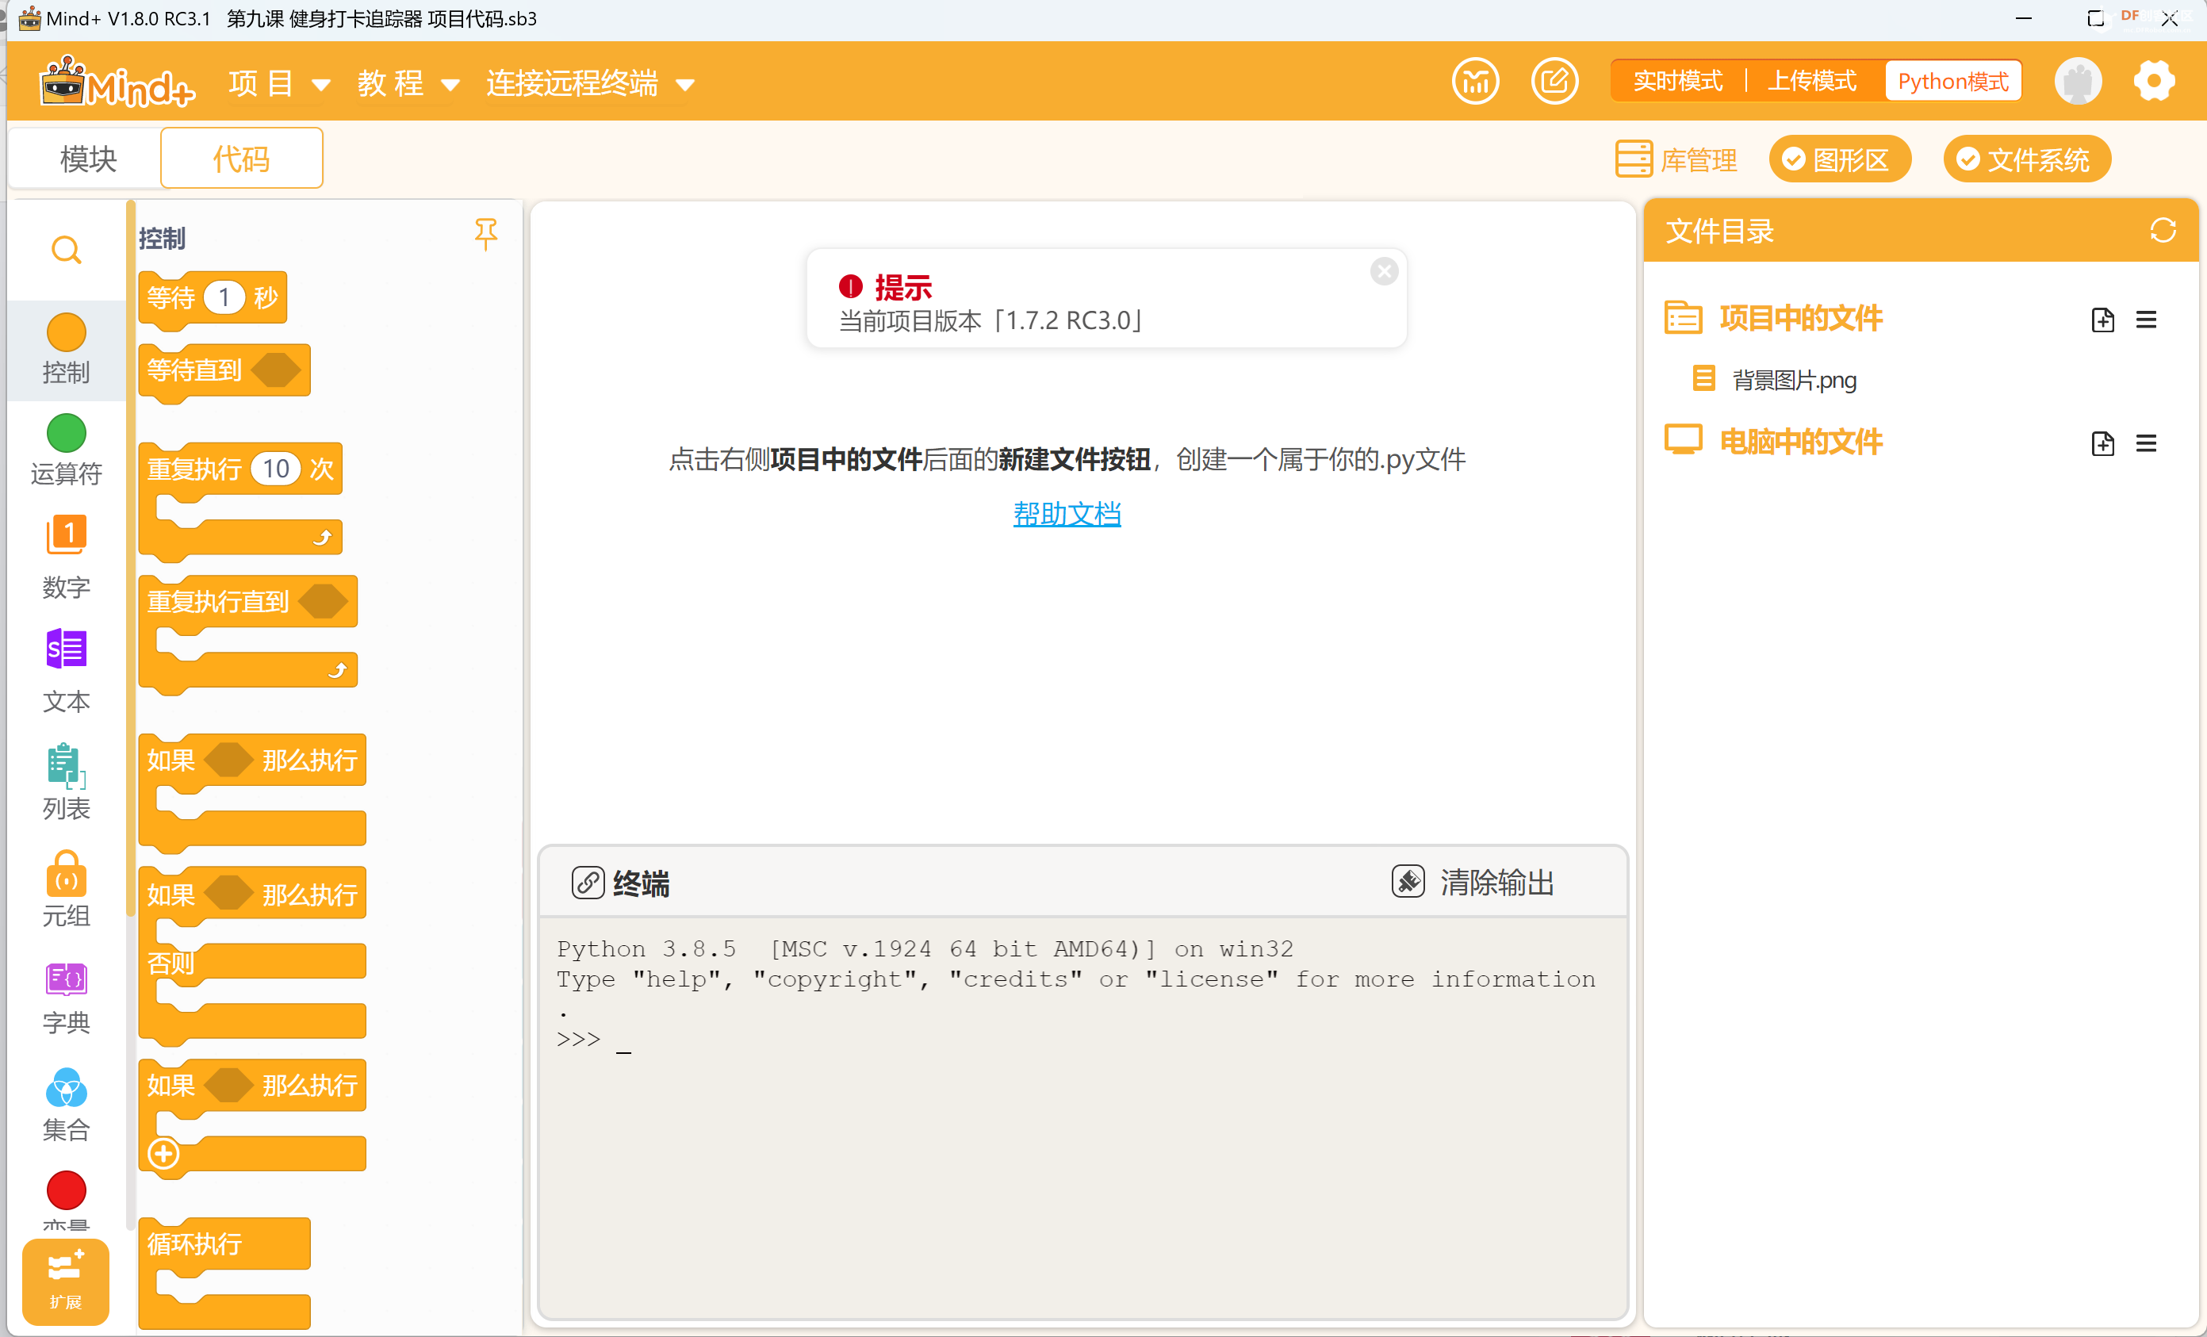
Task: Open the 字典 (Dictionary) block category
Action: 65,997
